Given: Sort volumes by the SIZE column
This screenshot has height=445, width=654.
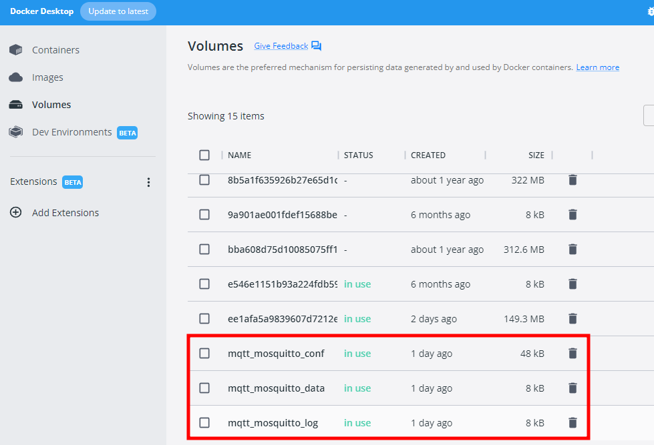Looking at the screenshot, I should coord(536,155).
